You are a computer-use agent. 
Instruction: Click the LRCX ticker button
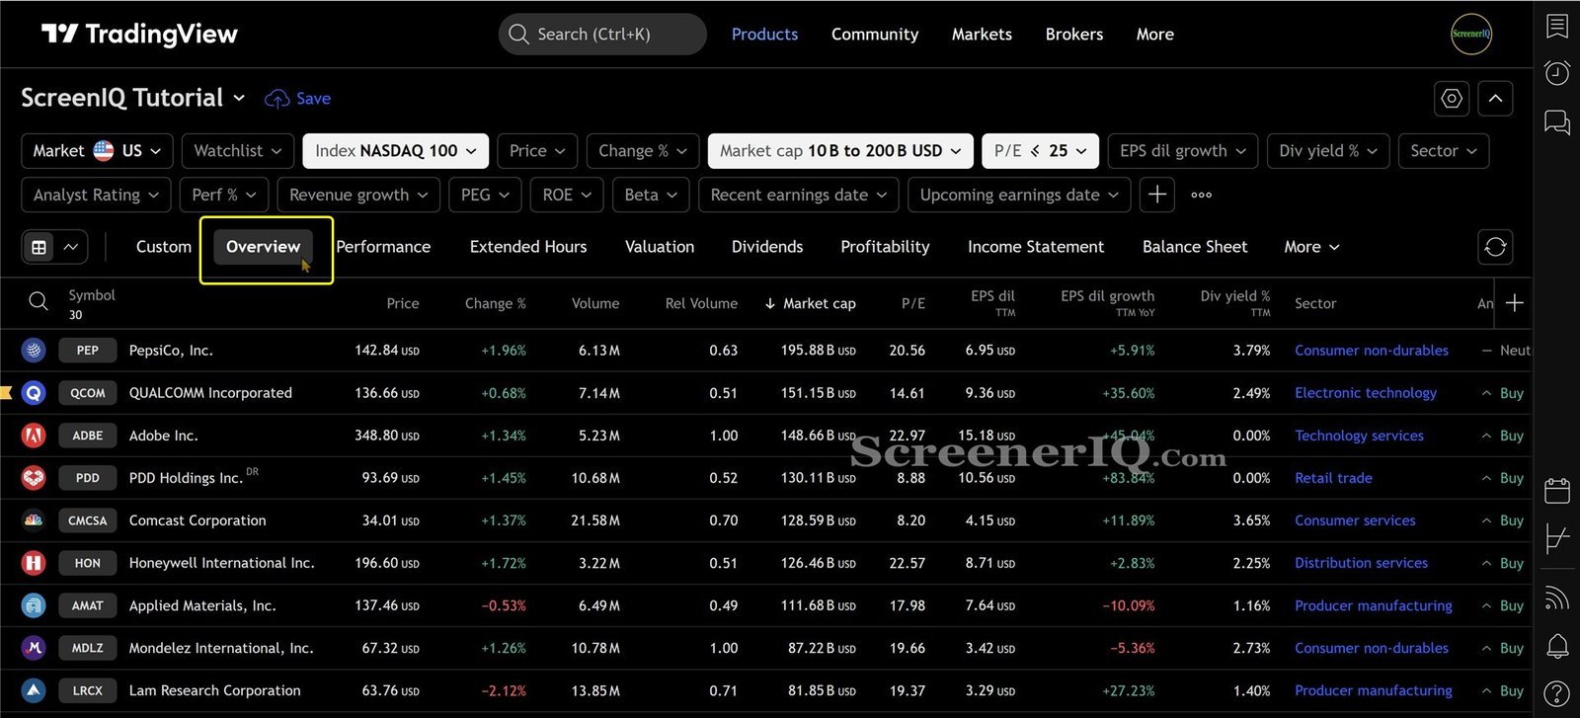88,690
